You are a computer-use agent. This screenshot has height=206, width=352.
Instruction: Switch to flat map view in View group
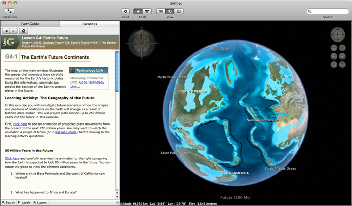pos(161,11)
